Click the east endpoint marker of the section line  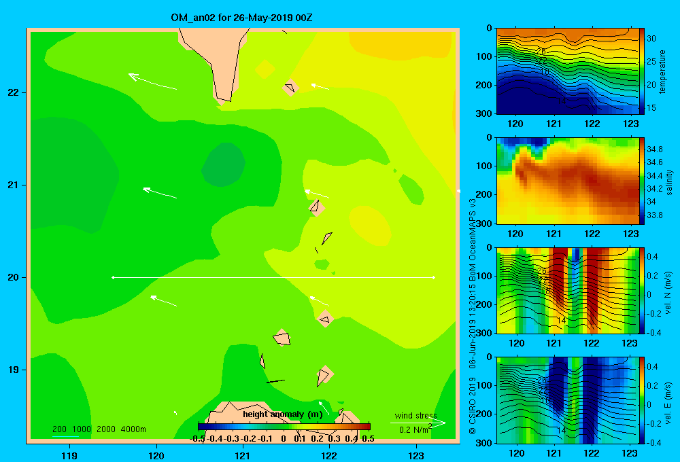[434, 277]
